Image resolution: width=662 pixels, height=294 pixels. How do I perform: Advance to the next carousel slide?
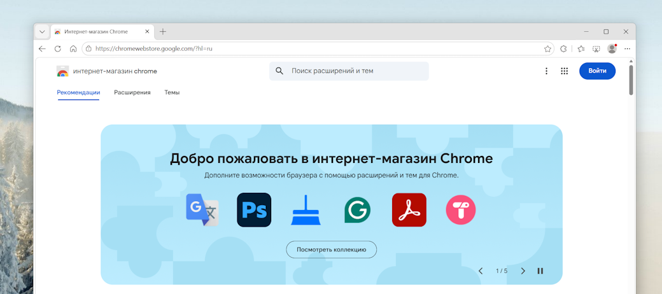[523, 271]
